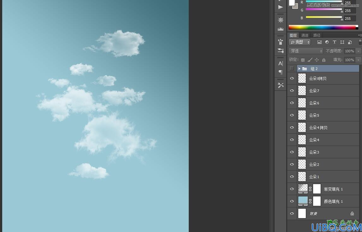This screenshot has width=362, height=232.
Task: Click the 填充 100% field
Action: [x=350, y=60]
